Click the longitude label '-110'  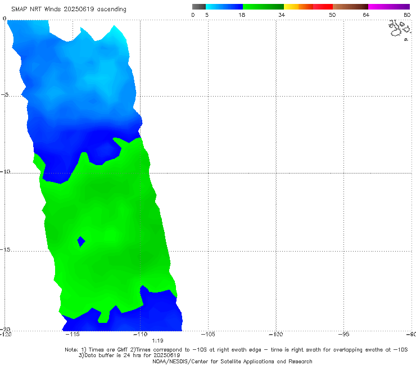pyautogui.click(x=141, y=334)
